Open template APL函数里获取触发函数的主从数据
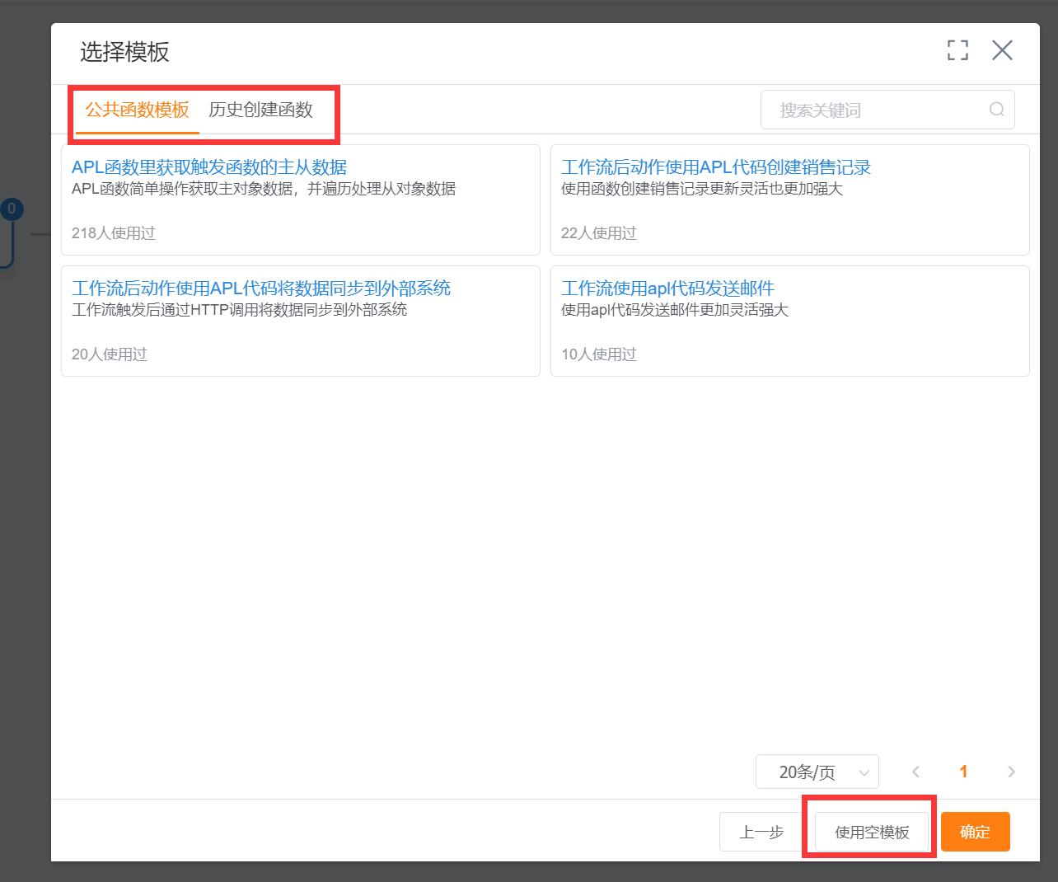The image size is (1058, 882). click(209, 167)
